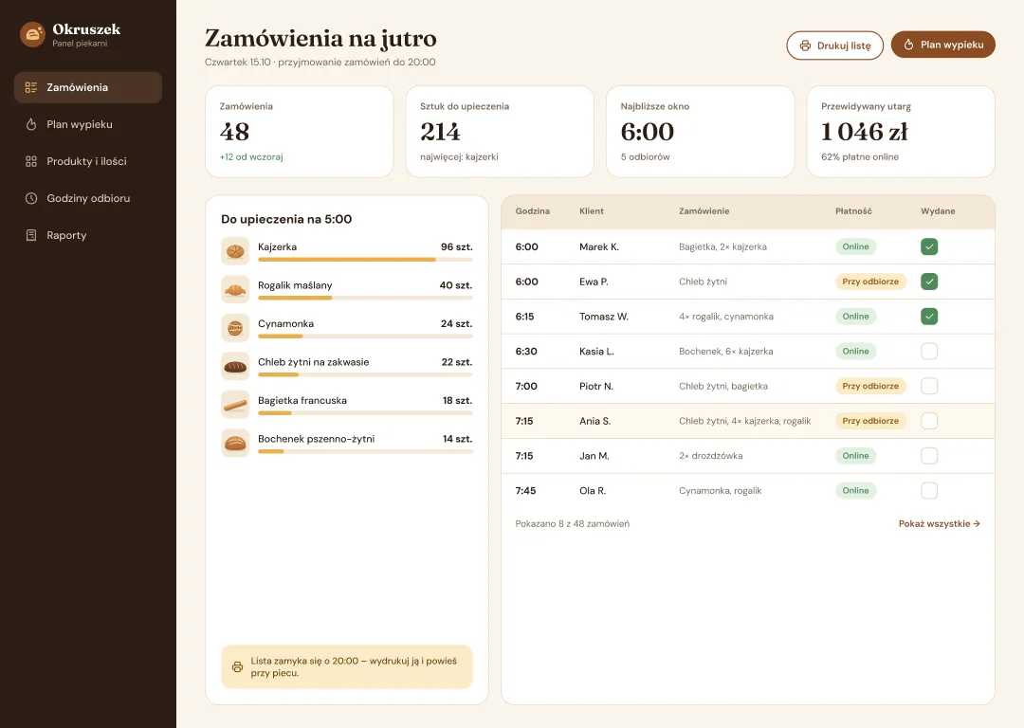Click the Rogalik maślany progress bar

point(365,299)
